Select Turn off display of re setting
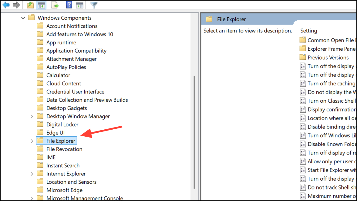The image size is (357, 201). click(332, 153)
